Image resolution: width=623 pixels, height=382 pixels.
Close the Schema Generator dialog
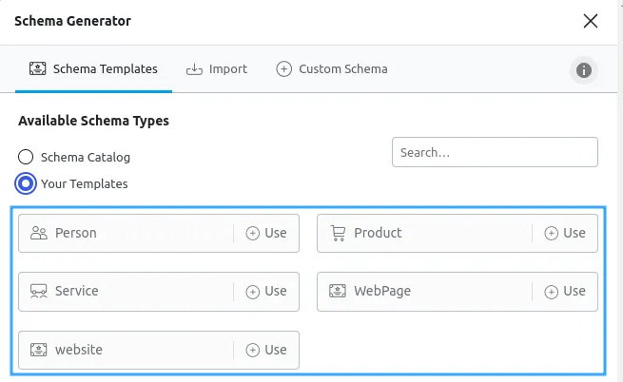(591, 21)
